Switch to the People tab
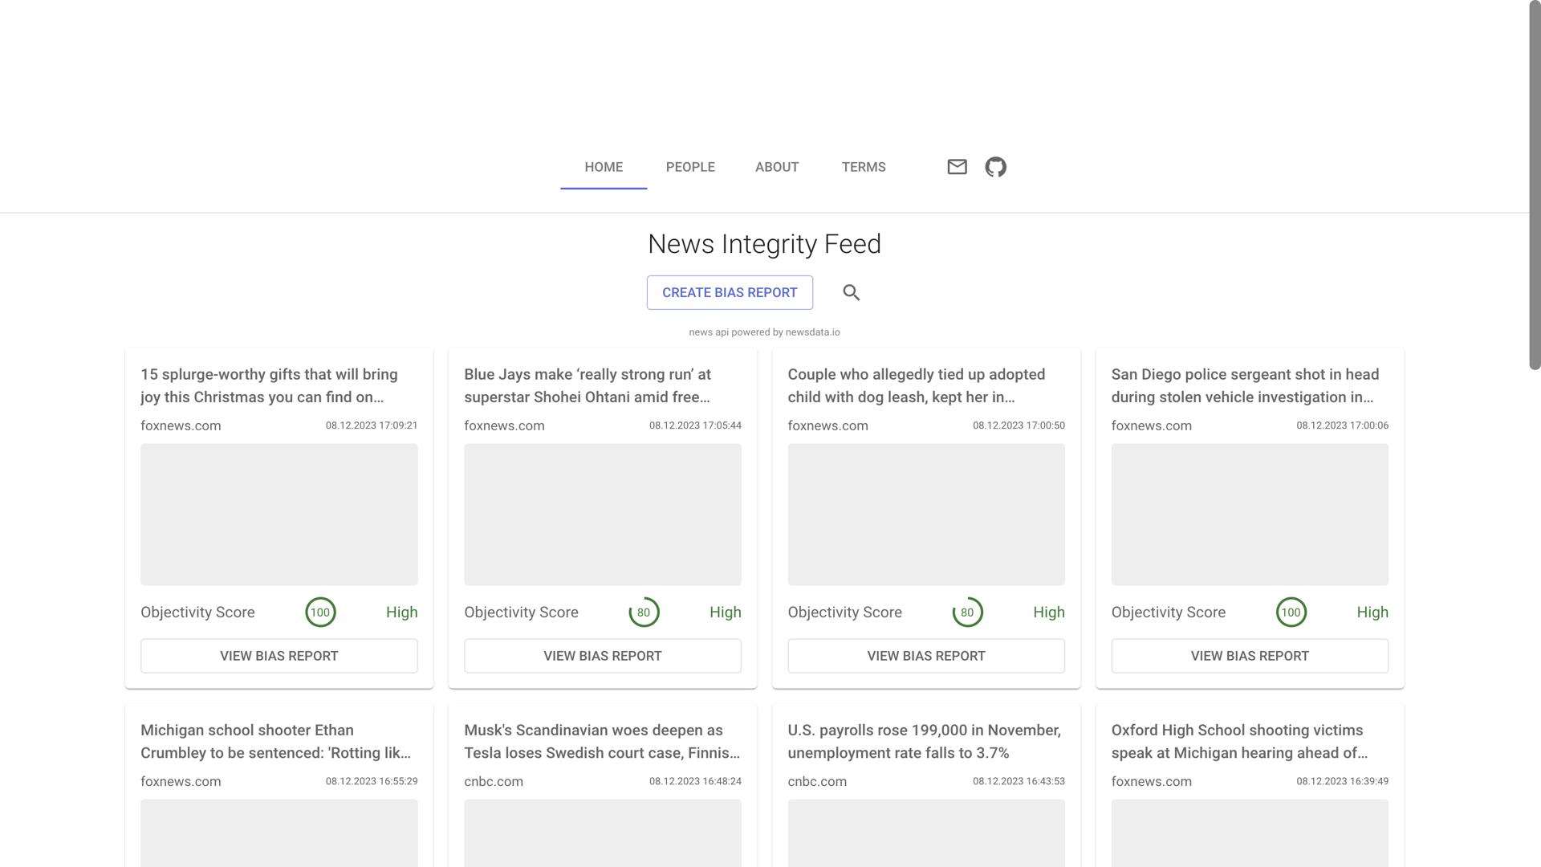Screen dimensions: 1541x867 [x=690, y=167]
